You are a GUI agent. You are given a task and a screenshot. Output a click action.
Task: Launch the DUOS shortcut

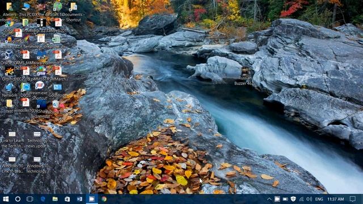[25, 87]
